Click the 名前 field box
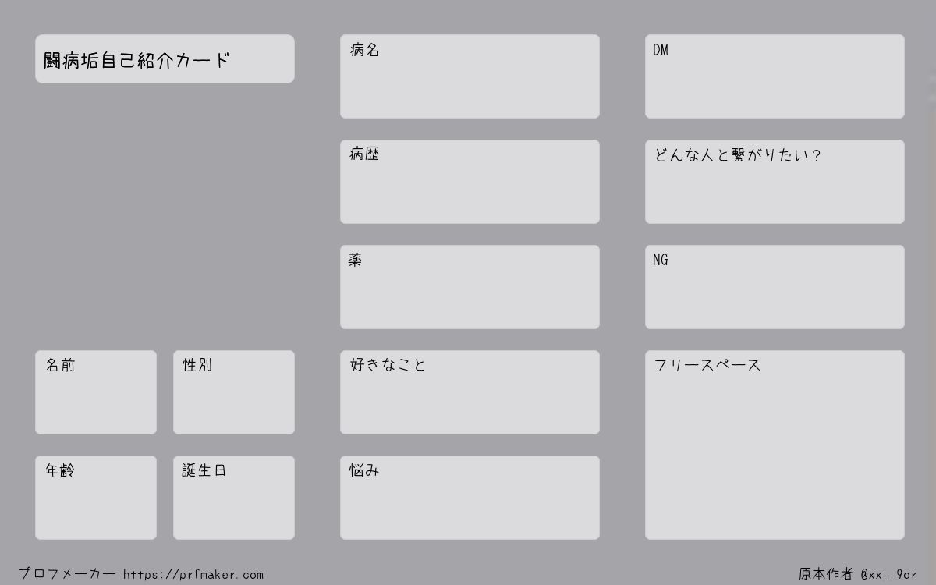Image resolution: width=936 pixels, height=585 pixels. (x=96, y=392)
